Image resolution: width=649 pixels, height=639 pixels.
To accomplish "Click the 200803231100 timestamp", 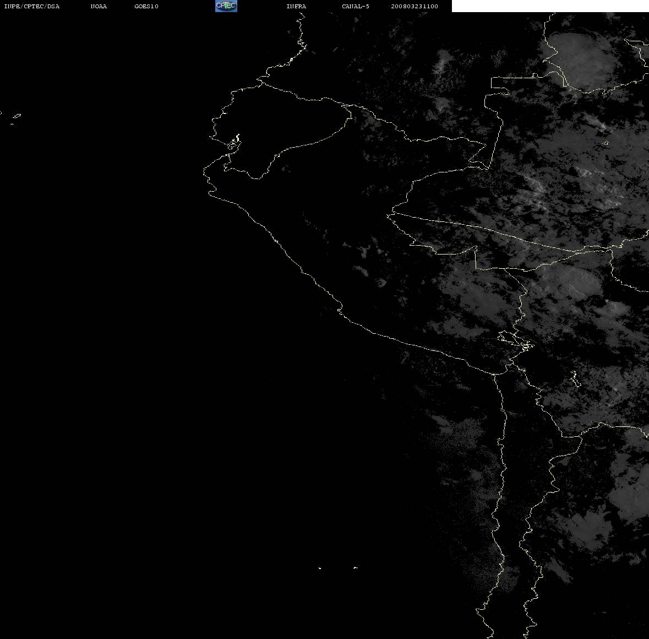I will [x=415, y=6].
